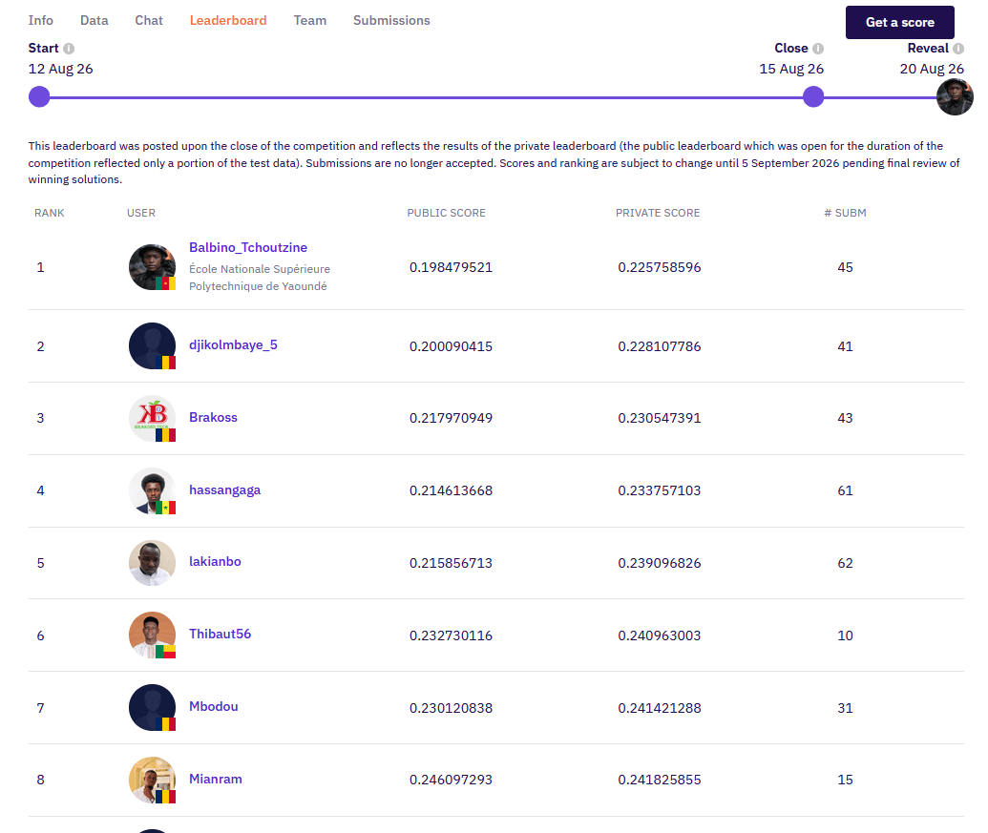Open Thibaut56's profile link

point(220,634)
